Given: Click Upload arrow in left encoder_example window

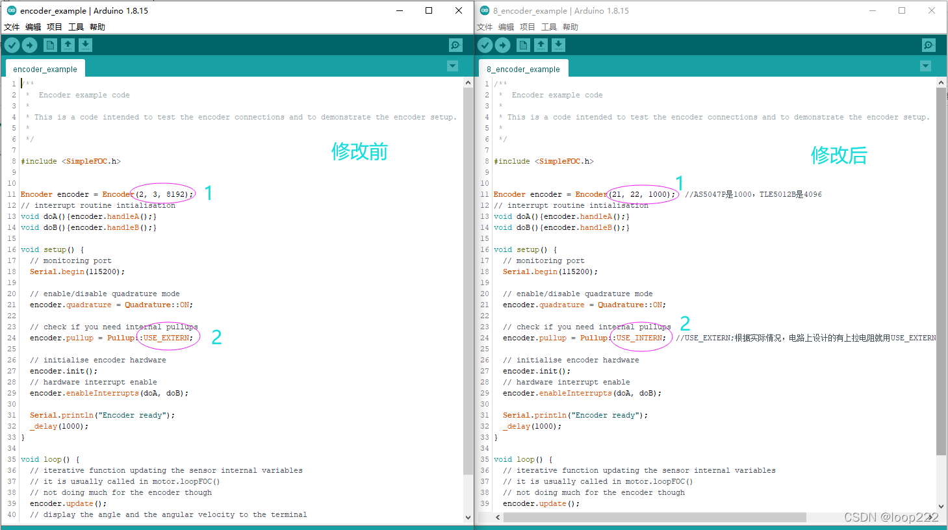Looking at the screenshot, I should click(x=30, y=45).
